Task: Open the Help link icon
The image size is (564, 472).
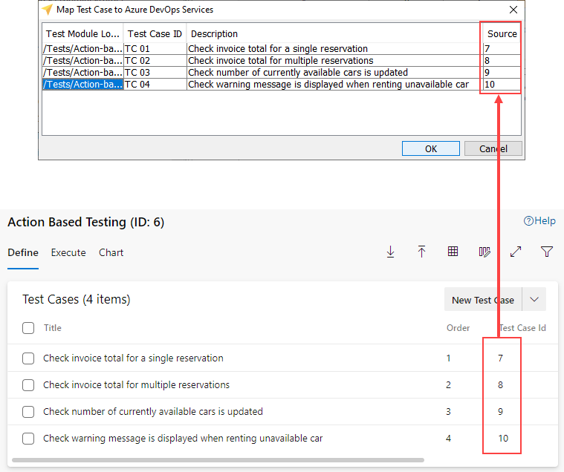Action: point(528,221)
